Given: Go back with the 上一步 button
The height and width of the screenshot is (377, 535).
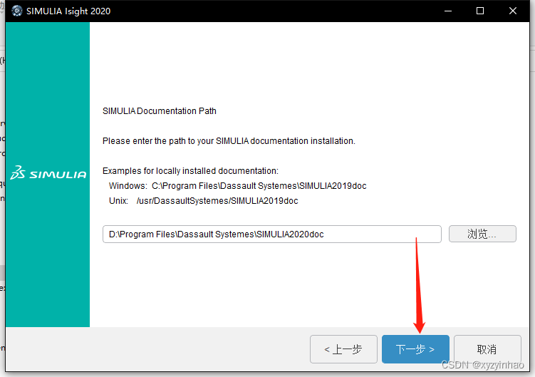Looking at the screenshot, I should [343, 349].
